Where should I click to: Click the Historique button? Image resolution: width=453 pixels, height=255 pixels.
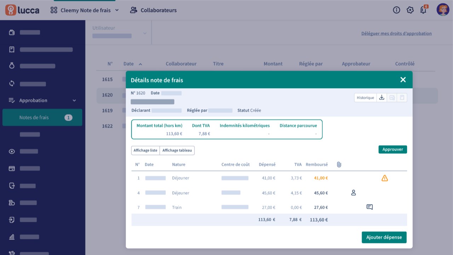365,98
